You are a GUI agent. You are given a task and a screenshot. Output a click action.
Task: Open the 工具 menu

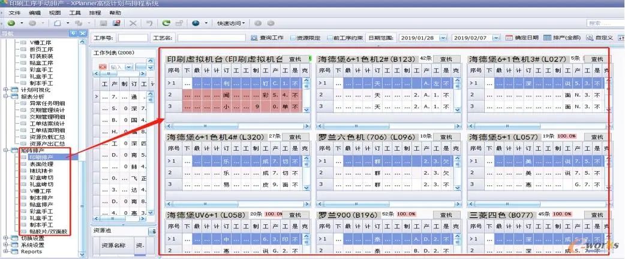tap(75, 12)
